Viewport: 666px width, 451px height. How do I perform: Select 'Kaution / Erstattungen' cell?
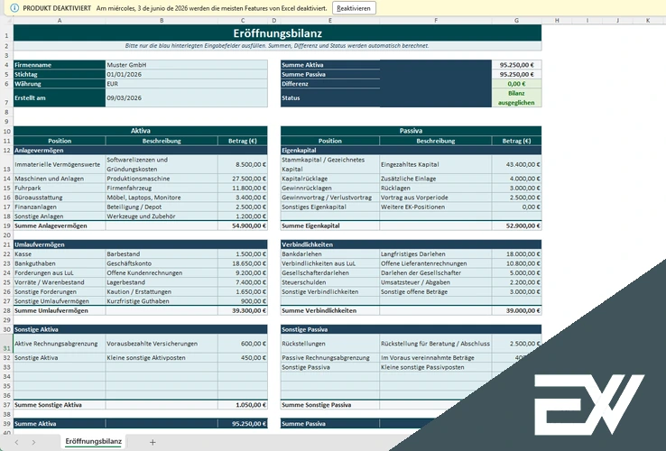162,291
